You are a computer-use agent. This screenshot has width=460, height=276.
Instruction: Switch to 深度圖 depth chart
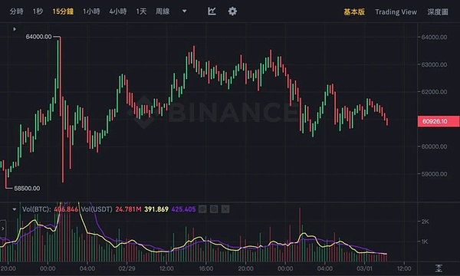point(438,12)
